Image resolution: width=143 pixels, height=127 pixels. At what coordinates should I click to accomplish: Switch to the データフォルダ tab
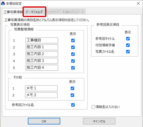34,12
